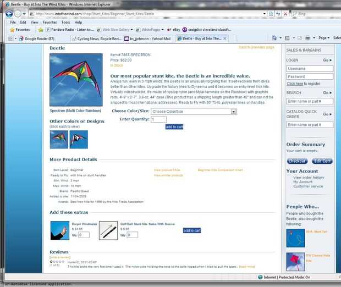Click the browser Back arrow button
The width and height of the screenshot is (341, 287).
(9, 14)
